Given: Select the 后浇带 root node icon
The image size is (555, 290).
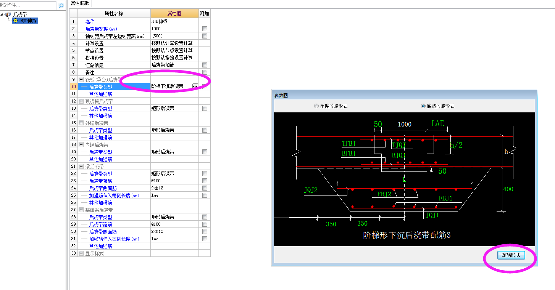Looking at the screenshot, I should pos(8,14).
